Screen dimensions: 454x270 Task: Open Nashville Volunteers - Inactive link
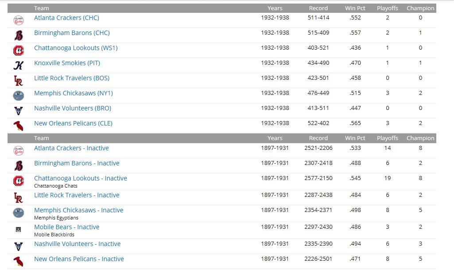coord(77,244)
